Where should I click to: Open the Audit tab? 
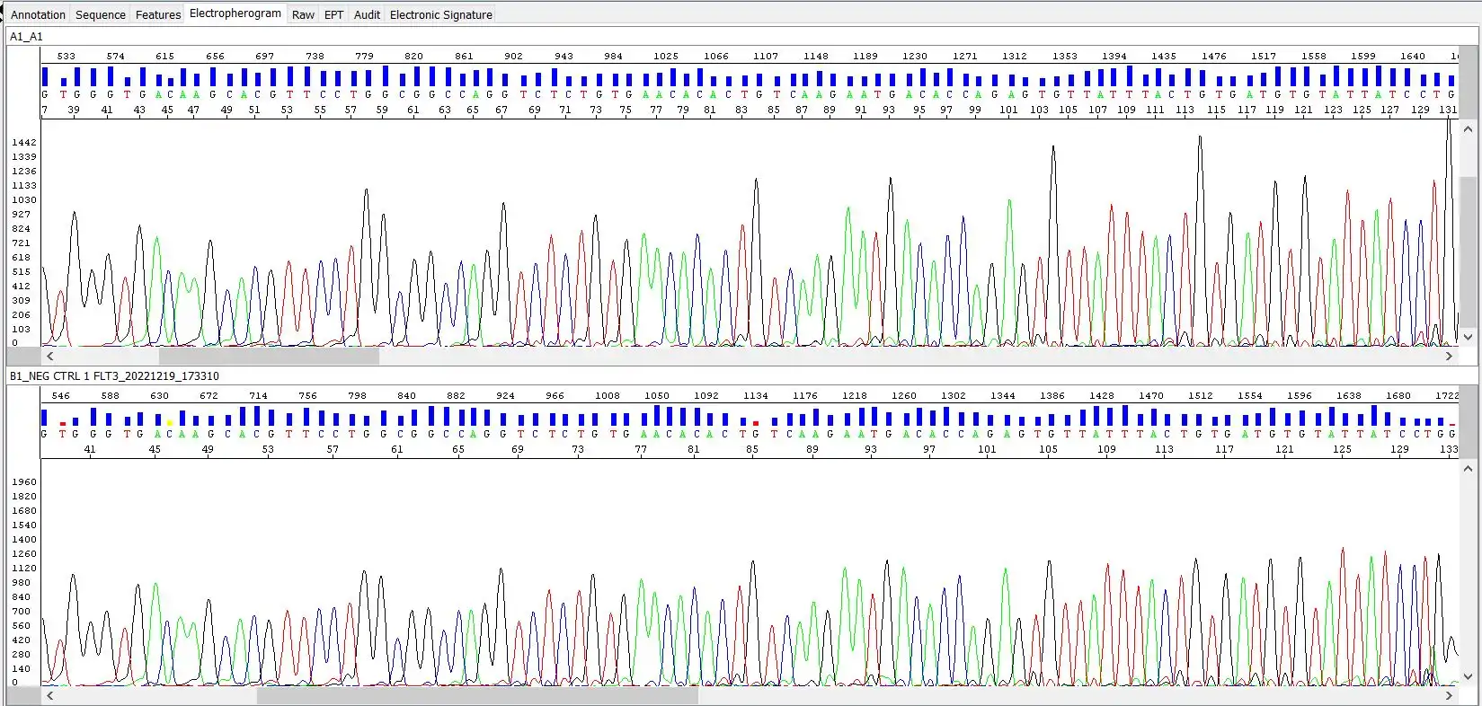pos(367,14)
